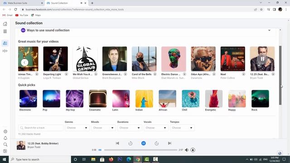Download the 12.25 track in carousel
Image resolution: width=290 pixels, height=163 pixels.
click(x=273, y=74)
